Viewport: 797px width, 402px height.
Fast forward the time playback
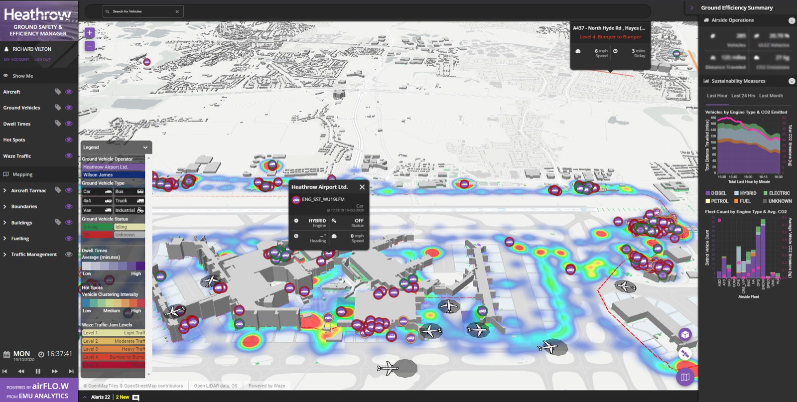(55, 371)
